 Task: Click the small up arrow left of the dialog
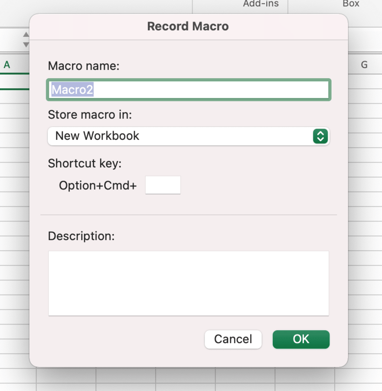pyautogui.click(x=26, y=35)
